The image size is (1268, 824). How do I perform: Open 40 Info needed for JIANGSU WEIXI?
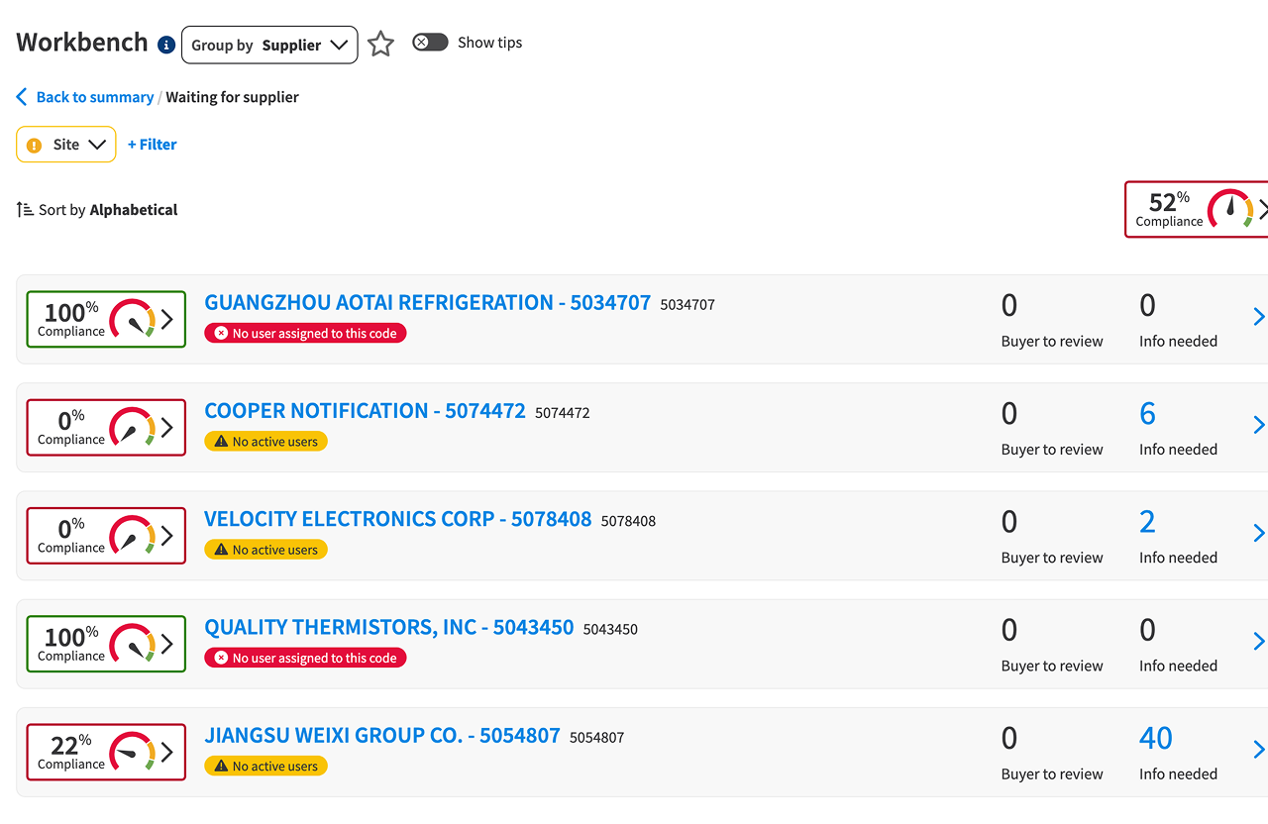pyautogui.click(x=1156, y=738)
